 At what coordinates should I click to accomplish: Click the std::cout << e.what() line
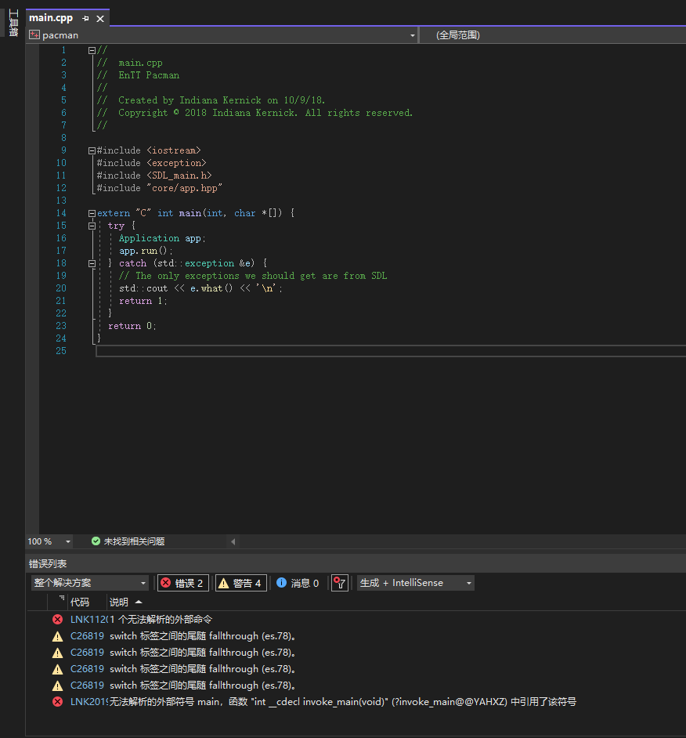(201, 288)
